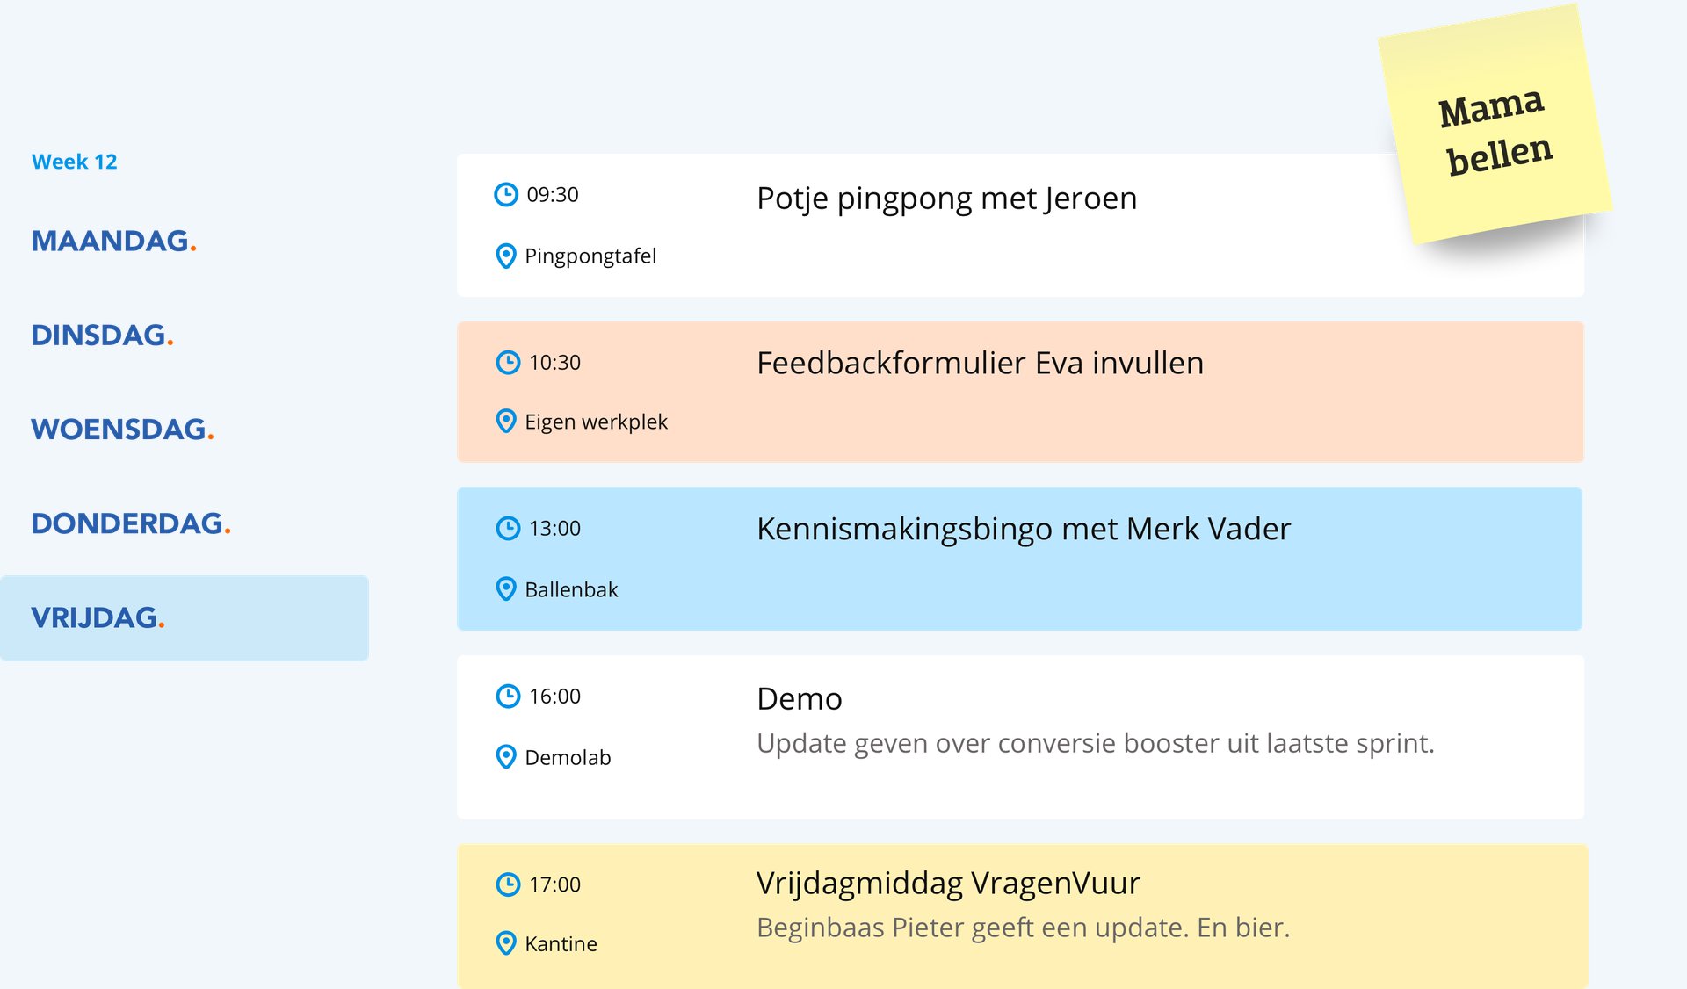Click the clock icon beside 10:30
The height and width of the screenshot is (989, 1687).
point(508,362)
